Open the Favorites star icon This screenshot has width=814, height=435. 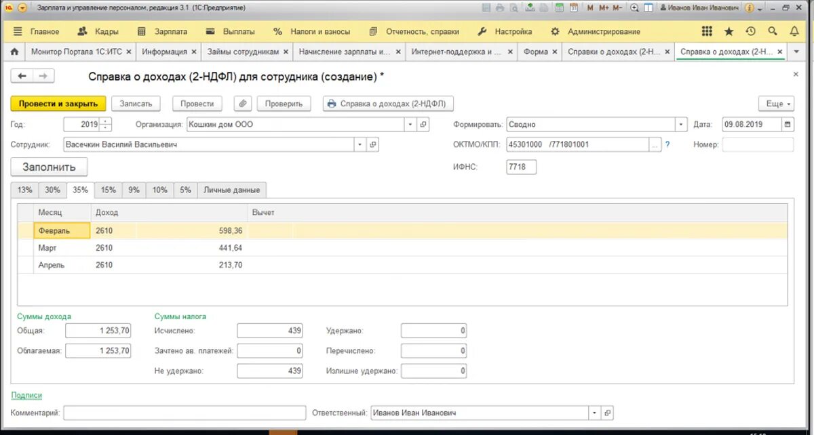pyautogui.click(x=729, y=31)
